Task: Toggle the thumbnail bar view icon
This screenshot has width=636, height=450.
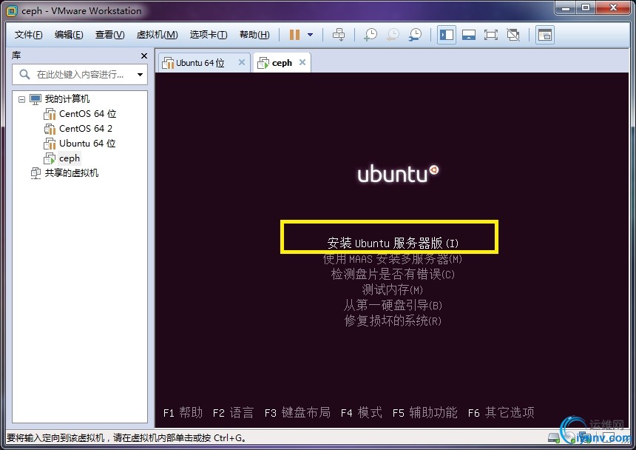Action: click(468, 35)
